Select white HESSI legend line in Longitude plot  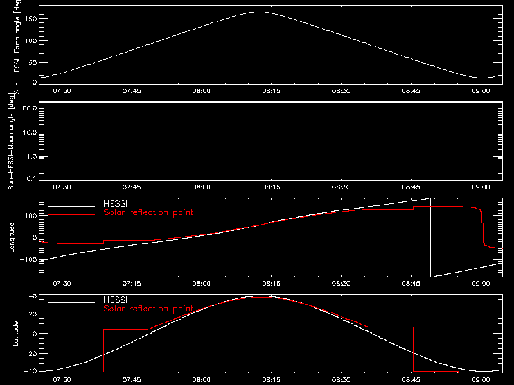[x=71, y=206]
